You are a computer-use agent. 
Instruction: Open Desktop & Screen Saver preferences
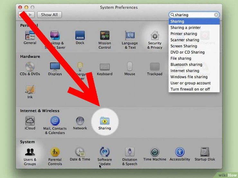(55, 36)
